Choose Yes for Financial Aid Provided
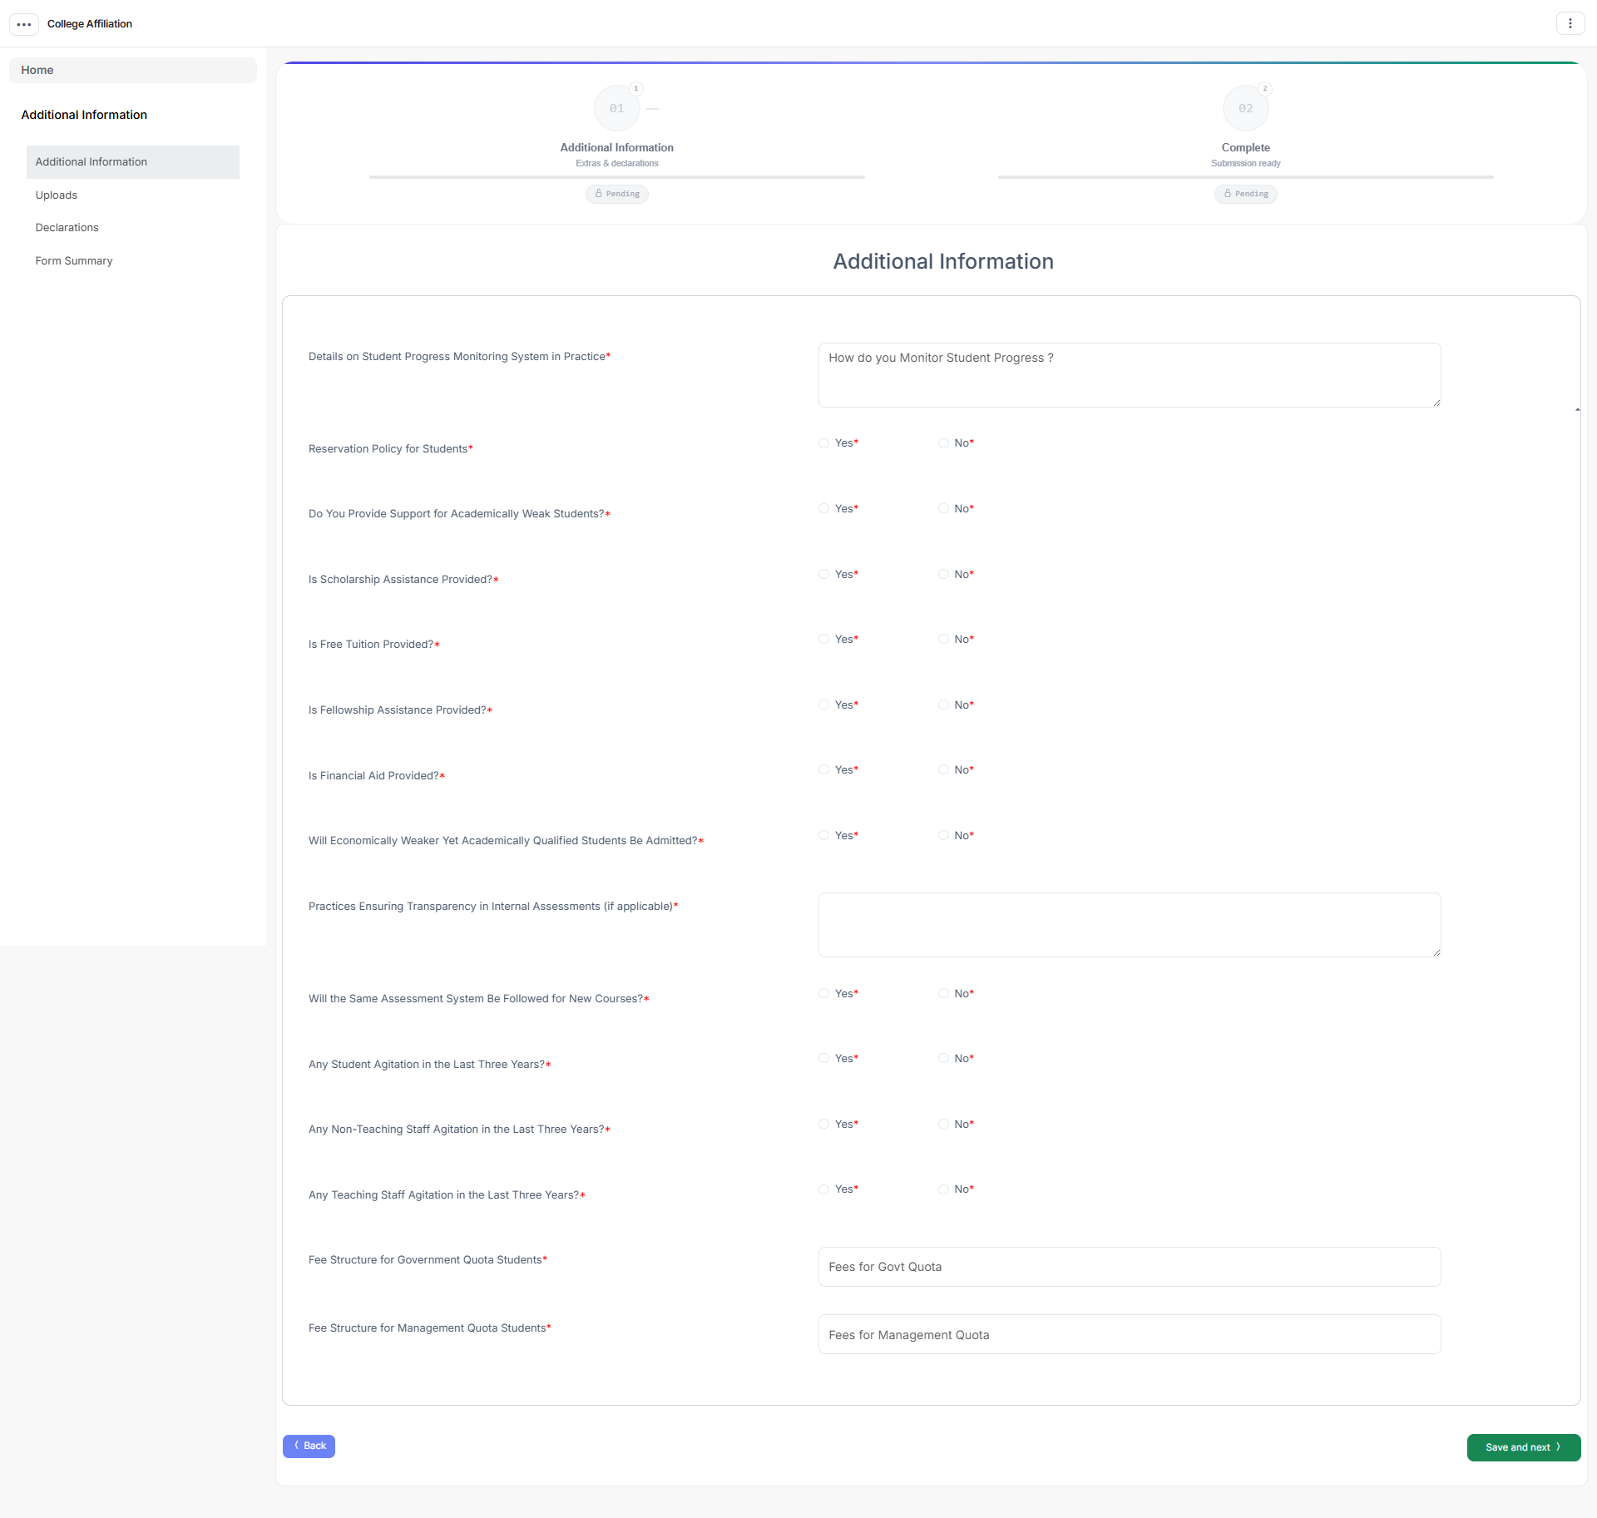The image size is (1597, 1518). (x=823, y=769)
